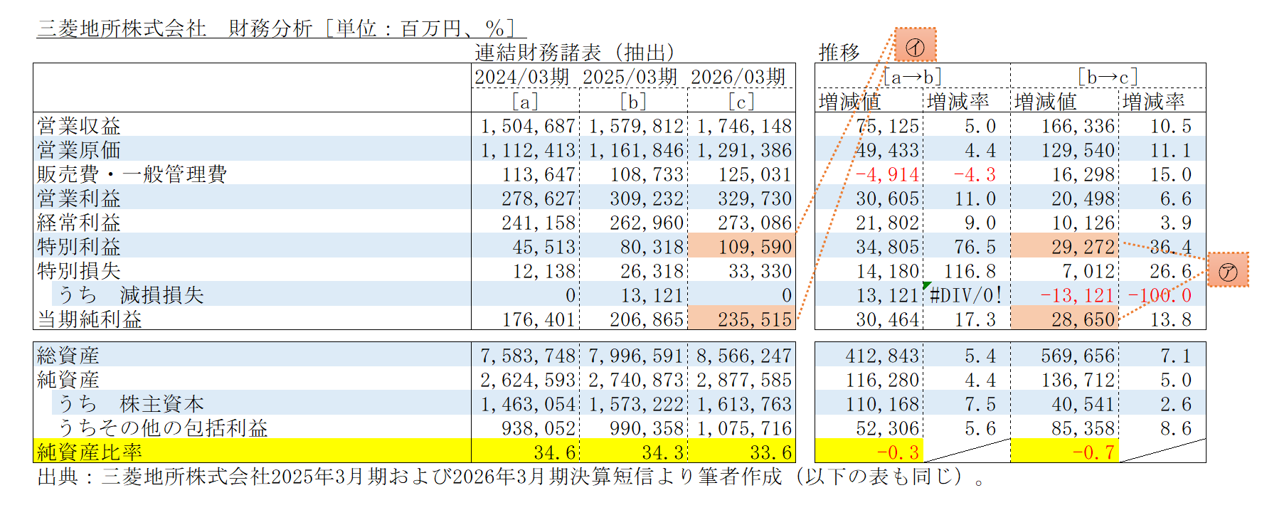
Task: Select the highlighted value 235,515
Action: 755,319
